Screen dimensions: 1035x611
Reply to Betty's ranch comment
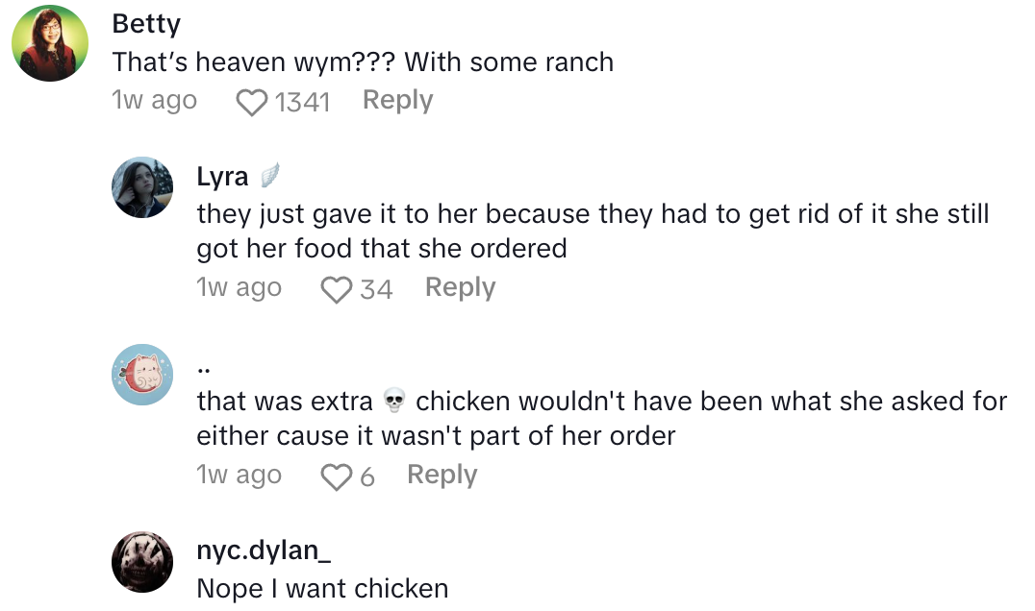[397, 100]
